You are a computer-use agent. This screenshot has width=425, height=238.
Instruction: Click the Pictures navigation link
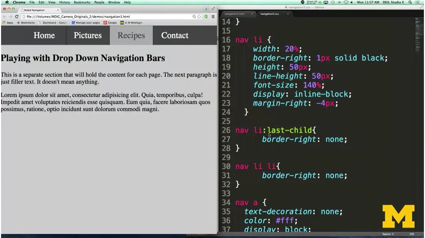(88, 35)
